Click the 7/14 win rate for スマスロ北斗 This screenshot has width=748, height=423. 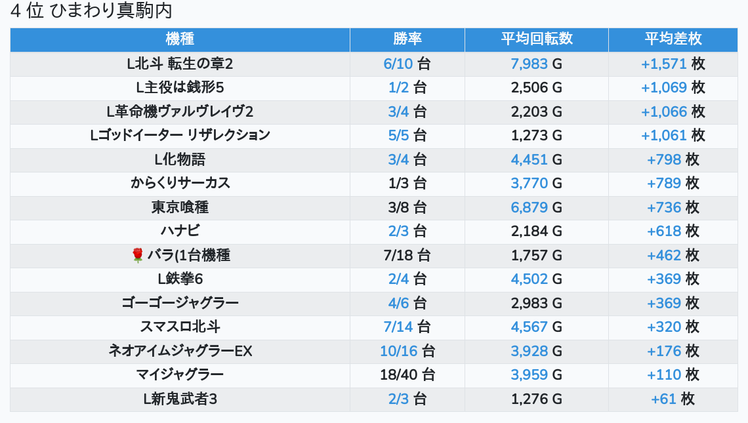(399, 327)
